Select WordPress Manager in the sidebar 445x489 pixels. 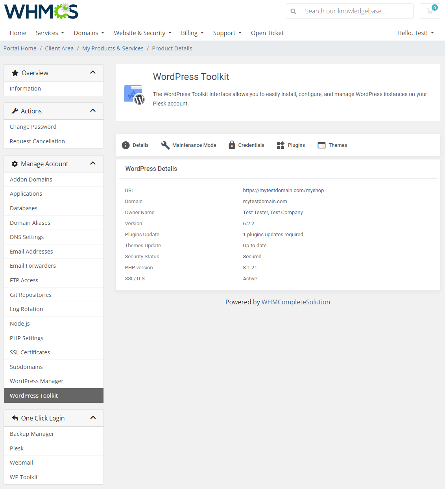click(x=37, y=381)
